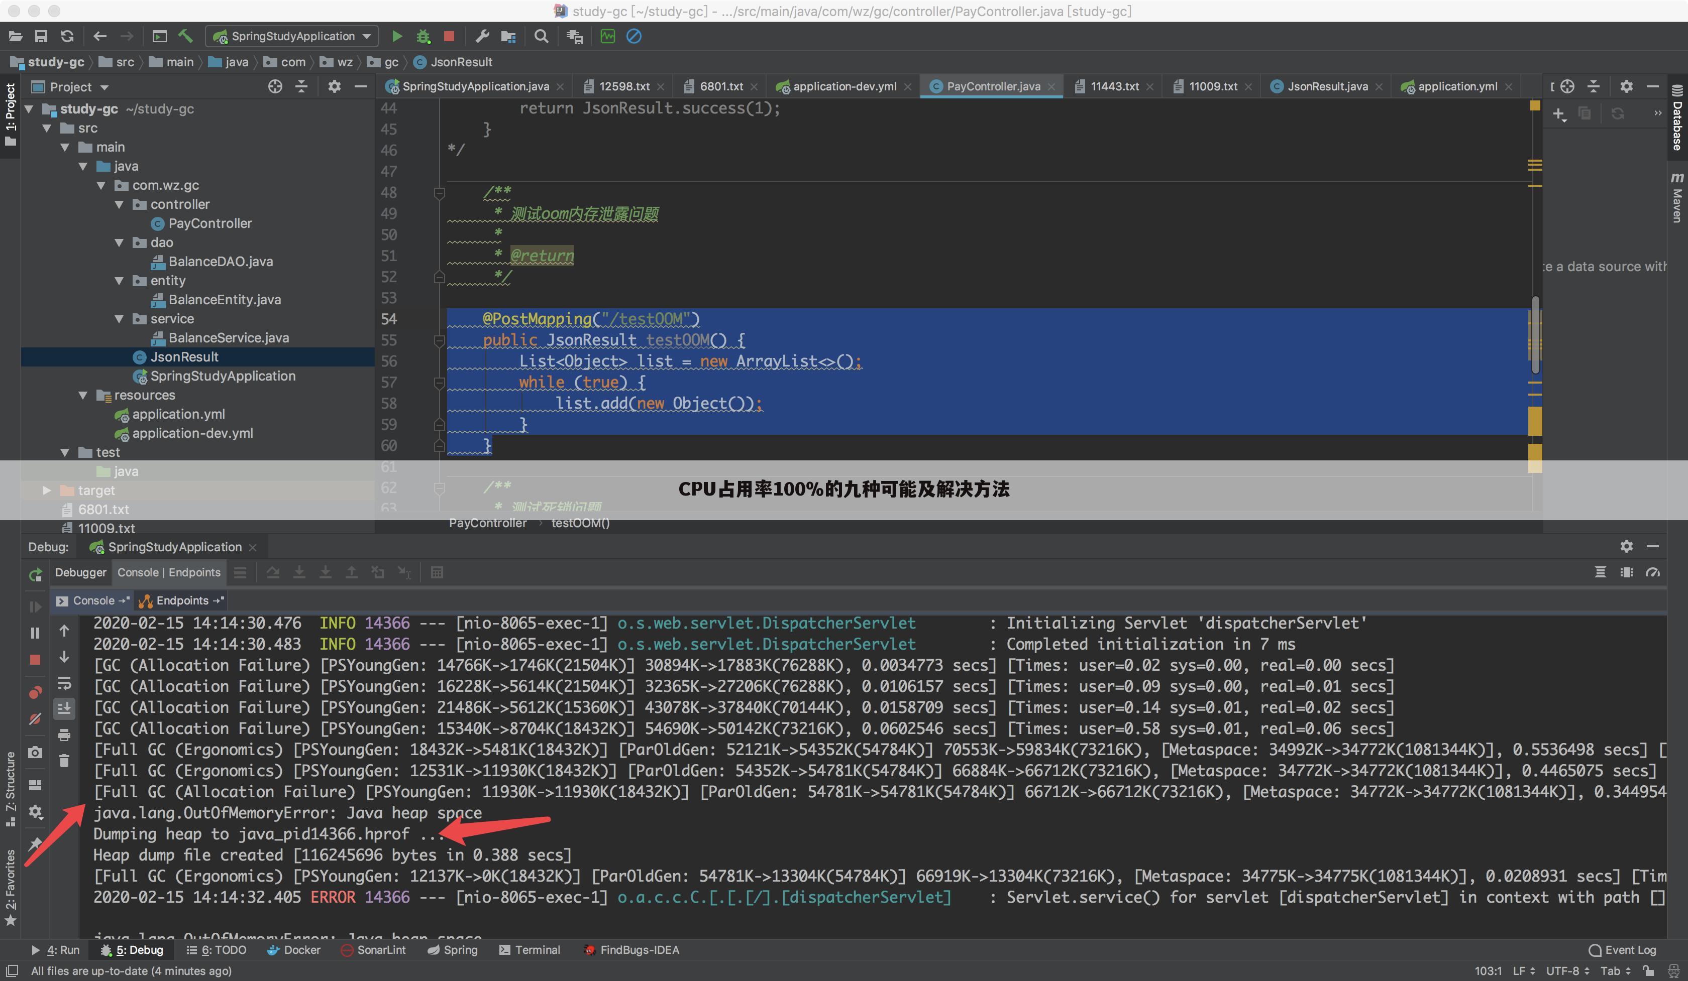The height and width of the screenshot is (981, 1688).
Task: Click the fold marker at line 55
Action: pos(440,340)
